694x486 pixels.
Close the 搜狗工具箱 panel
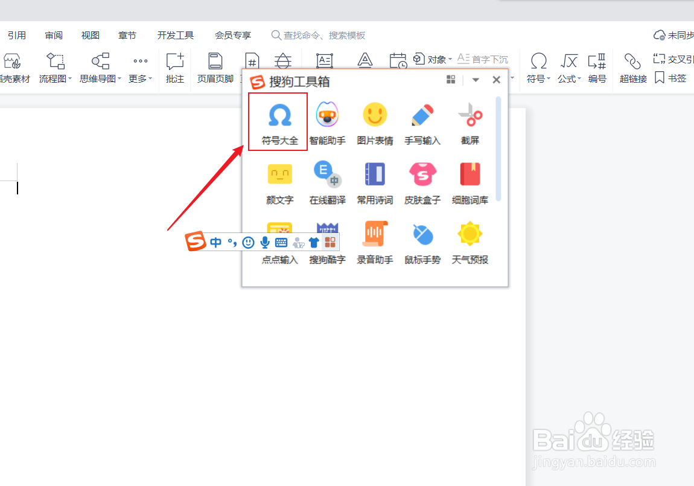click(x=496, y=80)
